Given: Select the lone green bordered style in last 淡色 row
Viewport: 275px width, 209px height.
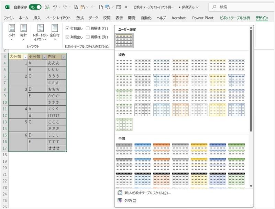Looking at the screenshot, I should coord(124,124).
